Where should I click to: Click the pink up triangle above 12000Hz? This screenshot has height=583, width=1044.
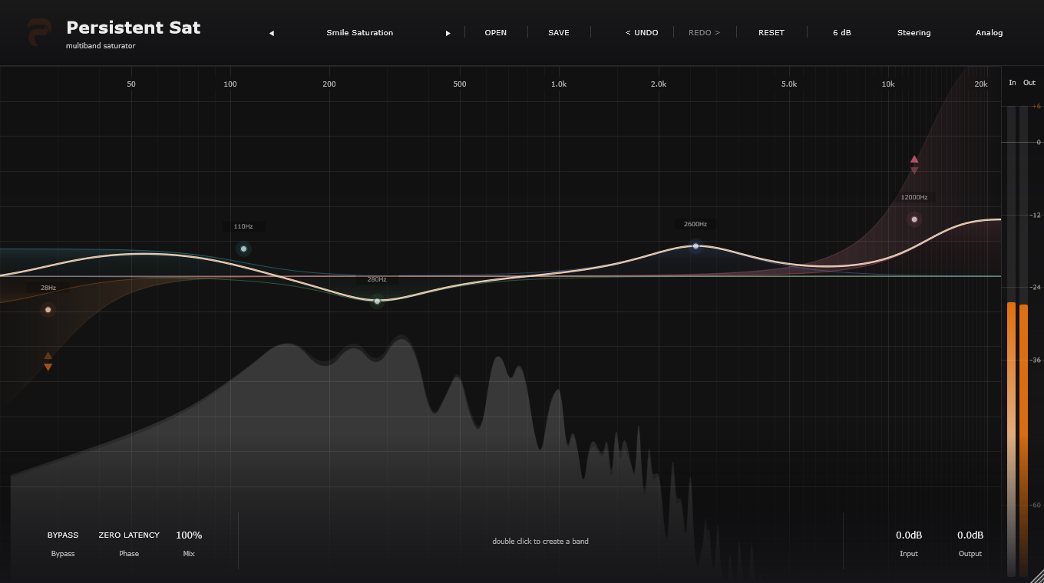pos(914,159)
